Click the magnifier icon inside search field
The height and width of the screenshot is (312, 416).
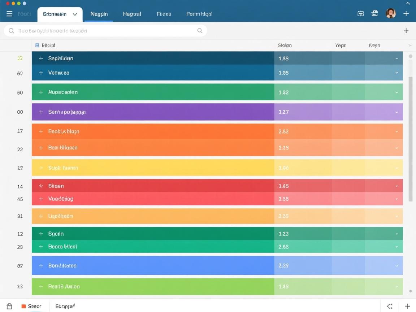tap(200, 31)
